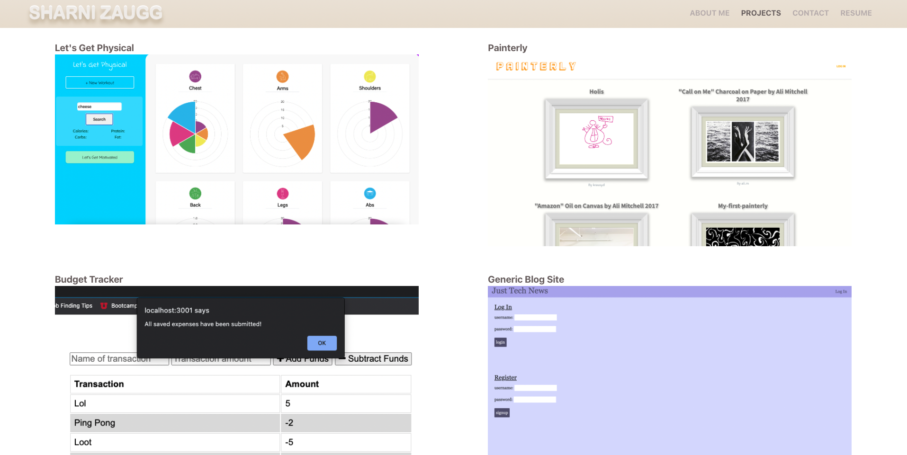The width and height of the screenshot is (907, 455).
Task: Click the username field under Log In
Action: 536,317
